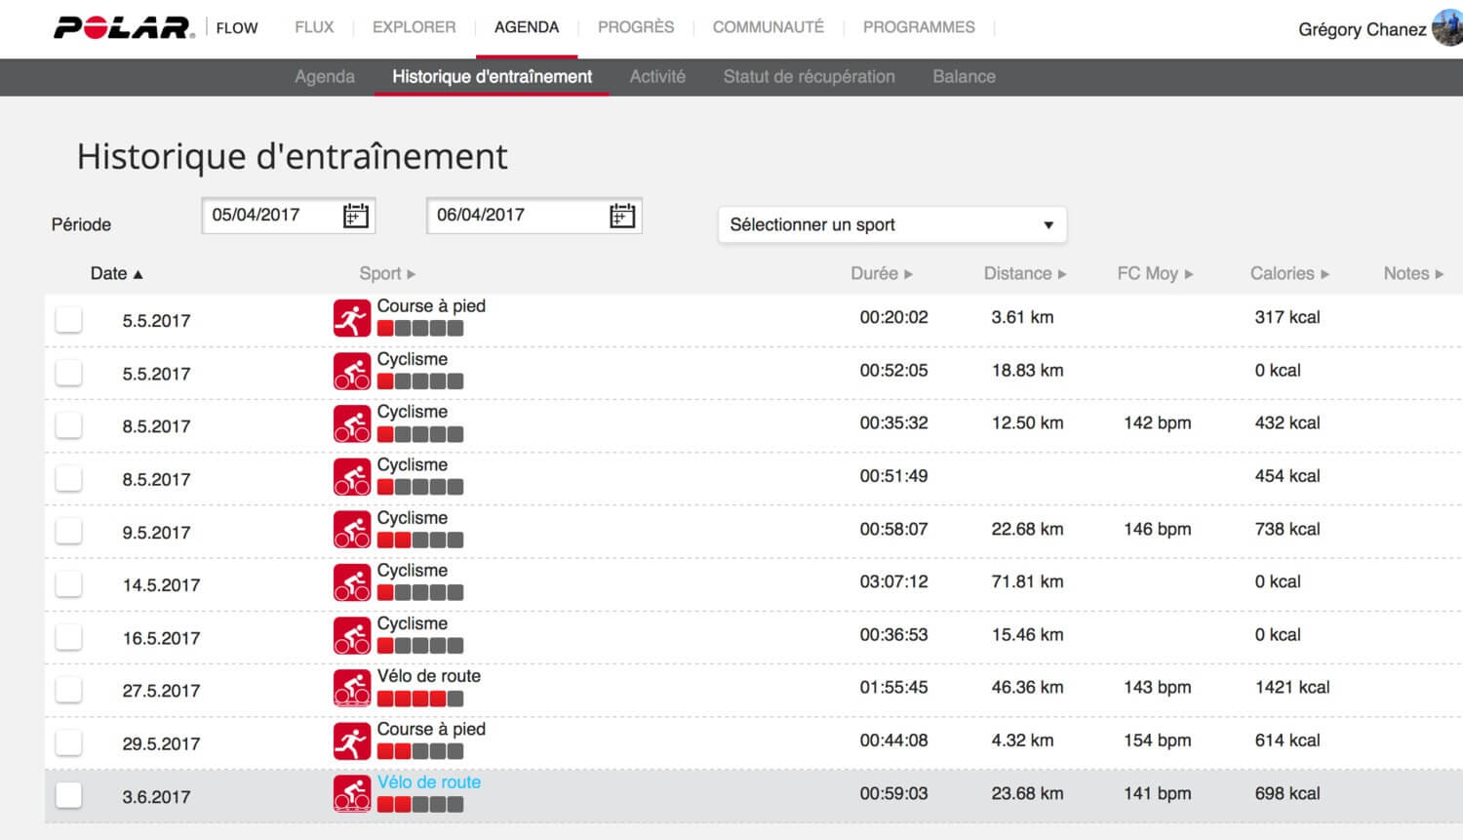The width and height of the screenshot is (1463, 840).
Task: Click intensity bar of 27.5.2017 Vélo de route
Action: click(x=420, y=699)
